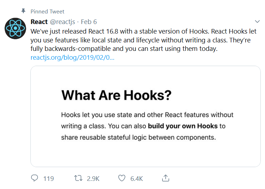
Task: Open the @reactjs handle profile
Action: point(62,22)
